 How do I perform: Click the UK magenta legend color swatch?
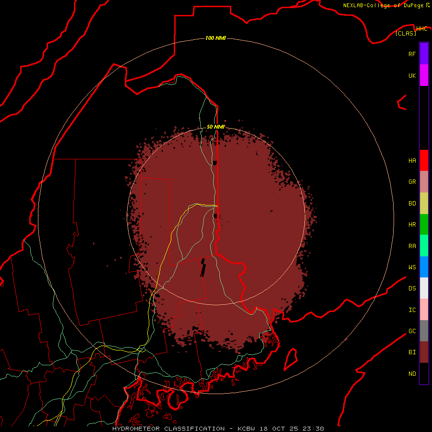[424, 75]
